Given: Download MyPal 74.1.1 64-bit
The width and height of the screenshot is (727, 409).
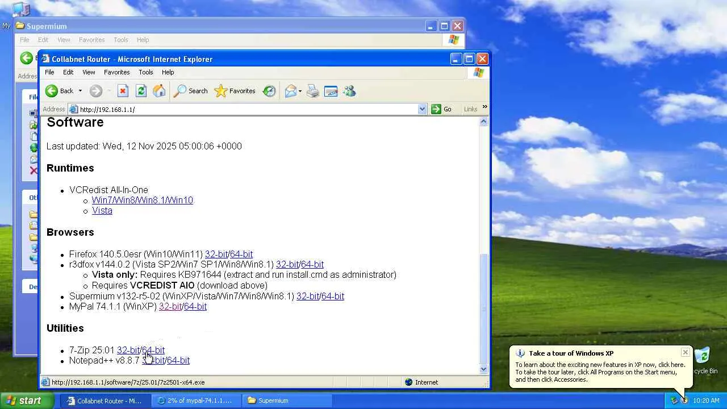Looking at the screenshot, I should [195, 306].
